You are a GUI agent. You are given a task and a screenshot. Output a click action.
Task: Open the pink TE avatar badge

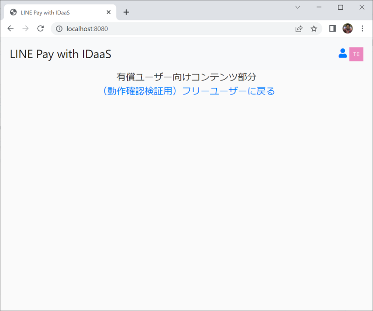(356, 54)
